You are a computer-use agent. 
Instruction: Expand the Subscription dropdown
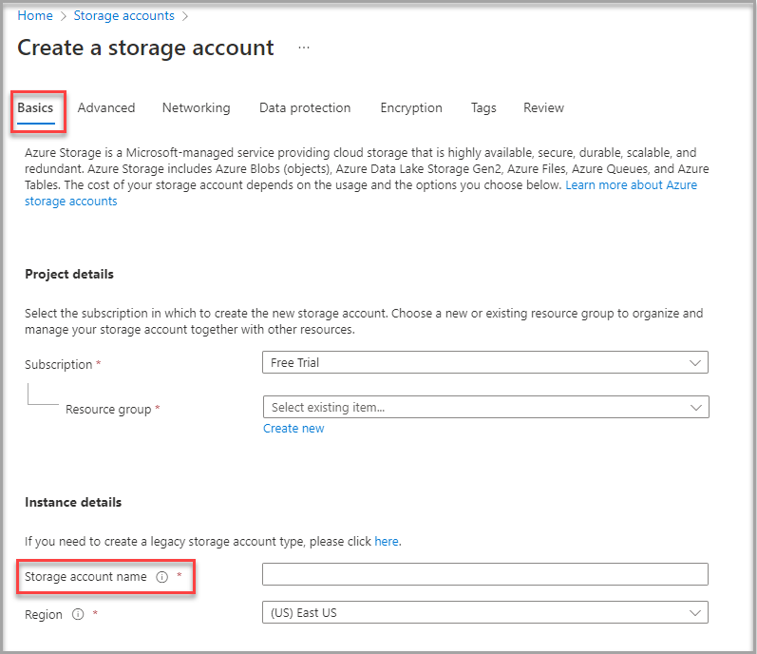point(484,363)
